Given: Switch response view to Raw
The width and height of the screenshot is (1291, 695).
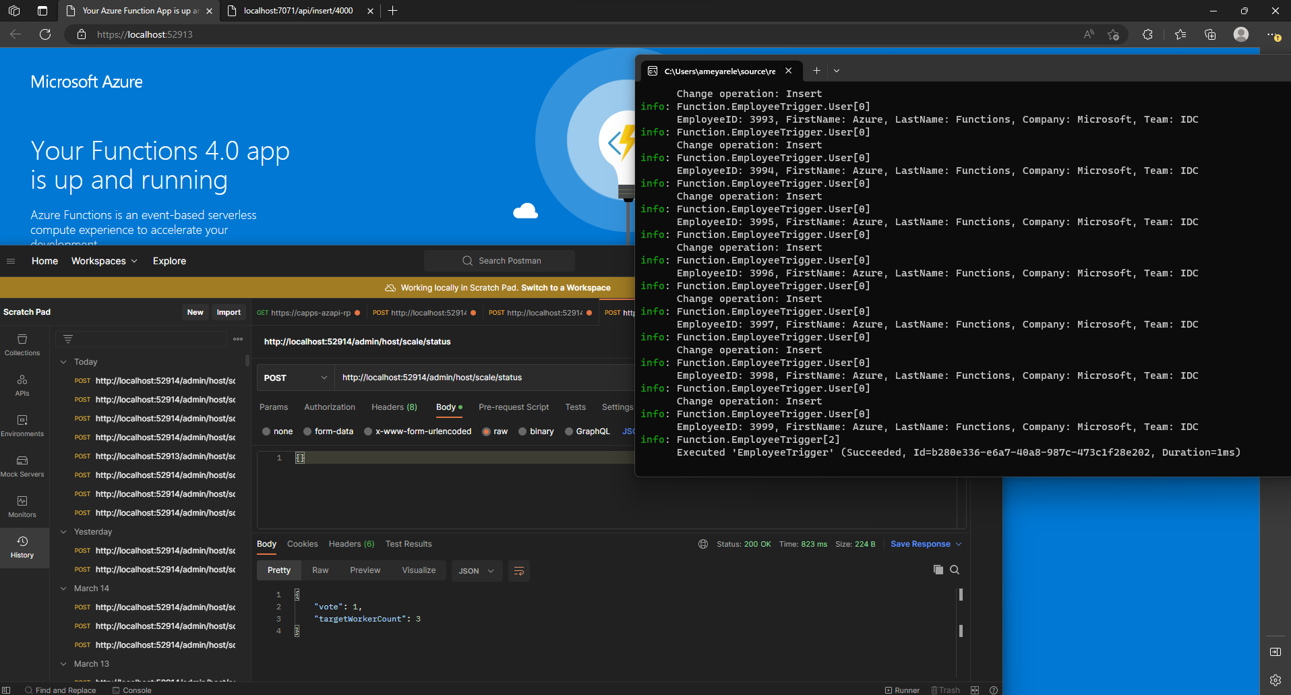Looking at the screenshot, I should pos(320,570).
